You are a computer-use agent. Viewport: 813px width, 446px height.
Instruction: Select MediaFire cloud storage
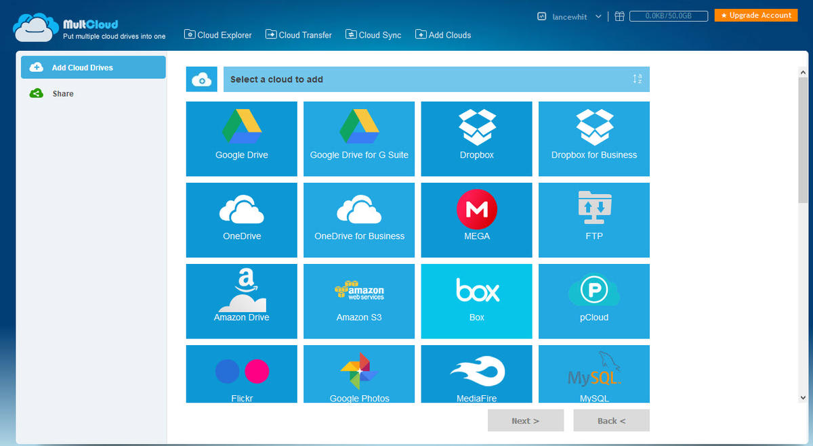tap(476, 374)
